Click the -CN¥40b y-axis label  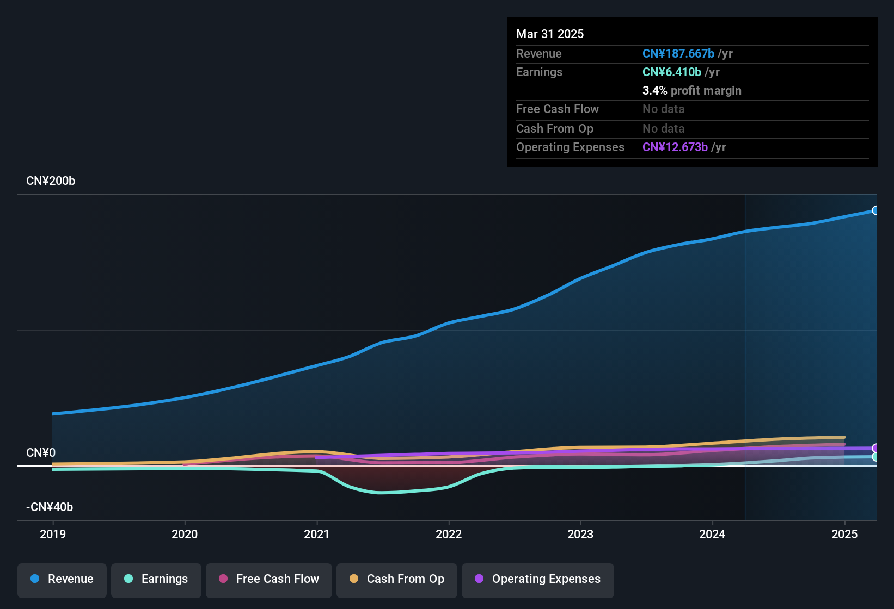(50, 507)
